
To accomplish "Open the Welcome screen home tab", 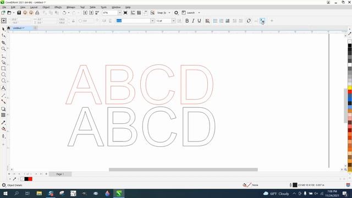I will pyautogui.click(x=9, y=28).
